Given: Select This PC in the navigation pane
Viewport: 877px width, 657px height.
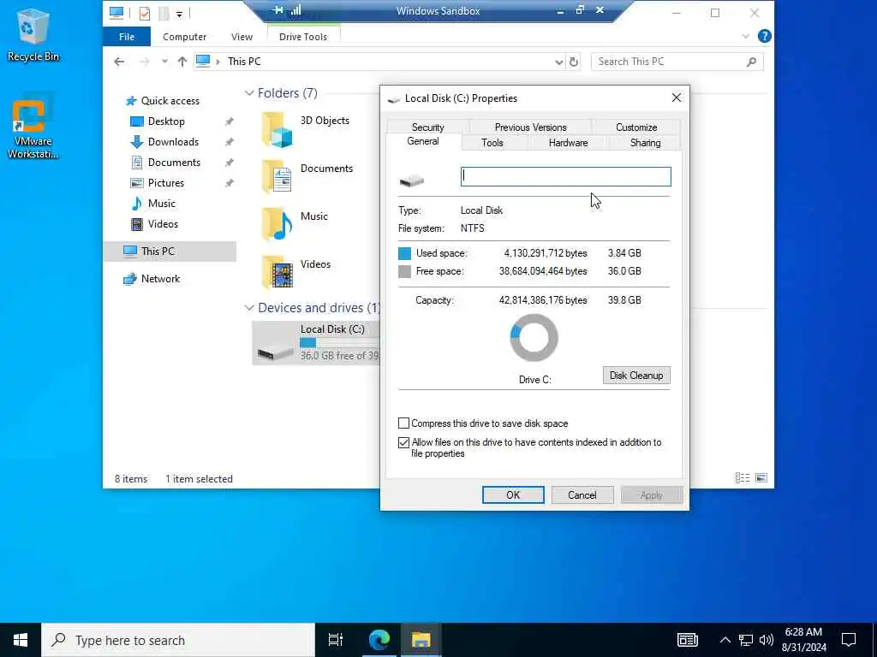Looking at the screenshot, I should (170, 252).
